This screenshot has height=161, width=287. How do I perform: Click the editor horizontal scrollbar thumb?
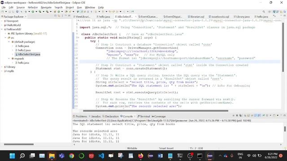click(x=156, y=111)
